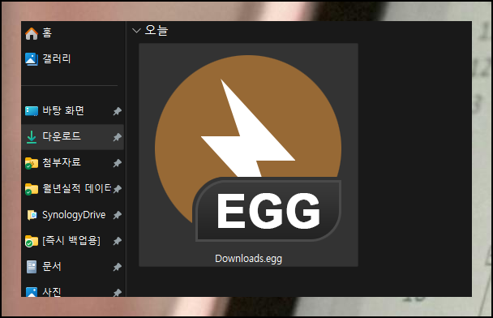This screenshot has height=318, width=493.
Task: Select the 다운로드 label in sidebar
Action: pos(62,136)
